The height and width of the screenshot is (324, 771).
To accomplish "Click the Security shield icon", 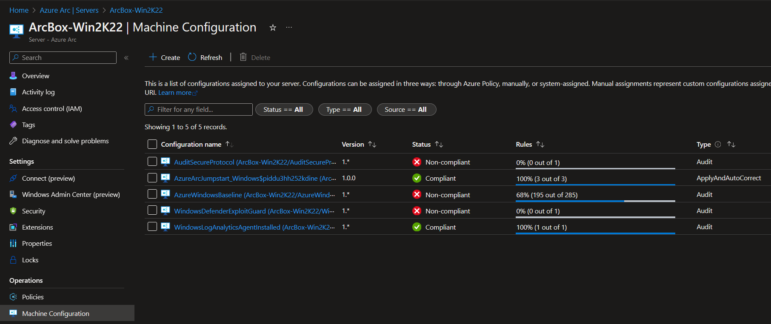I will (13, 211).
